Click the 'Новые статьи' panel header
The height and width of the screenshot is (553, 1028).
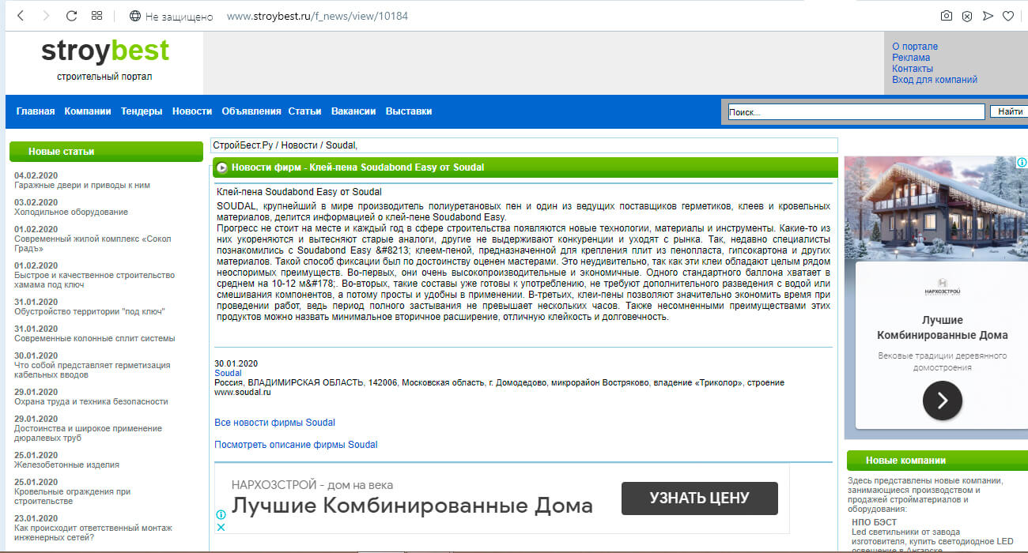[x=106, y=152]
